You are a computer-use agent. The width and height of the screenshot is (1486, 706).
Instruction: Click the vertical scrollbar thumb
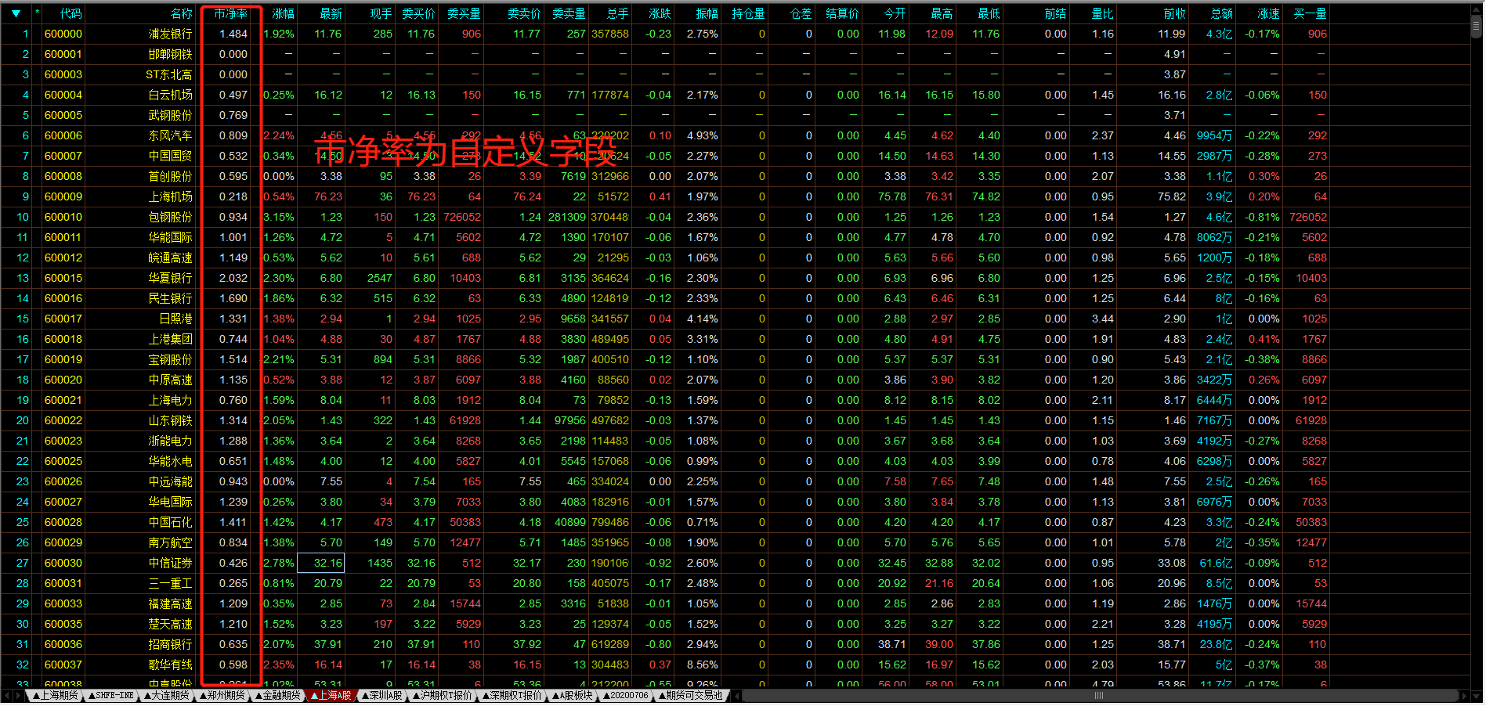click(1477, 26)
